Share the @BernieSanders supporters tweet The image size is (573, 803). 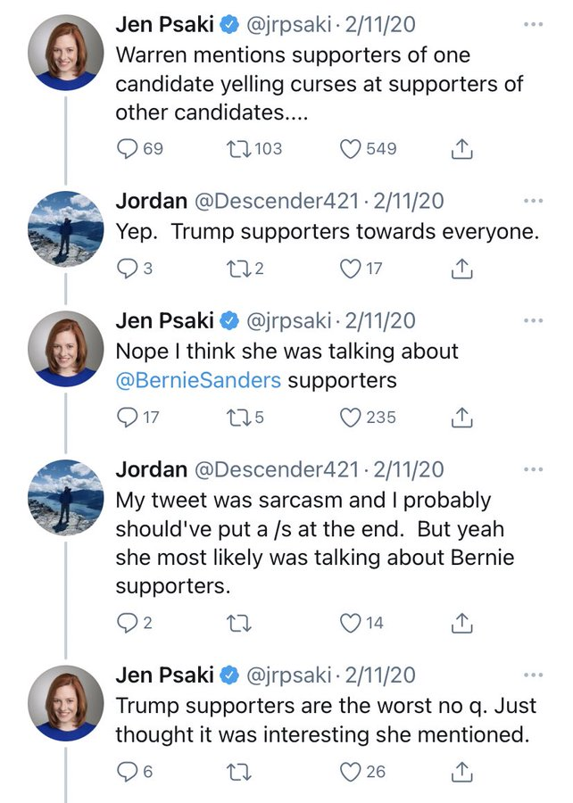click(x=462, y=417)
